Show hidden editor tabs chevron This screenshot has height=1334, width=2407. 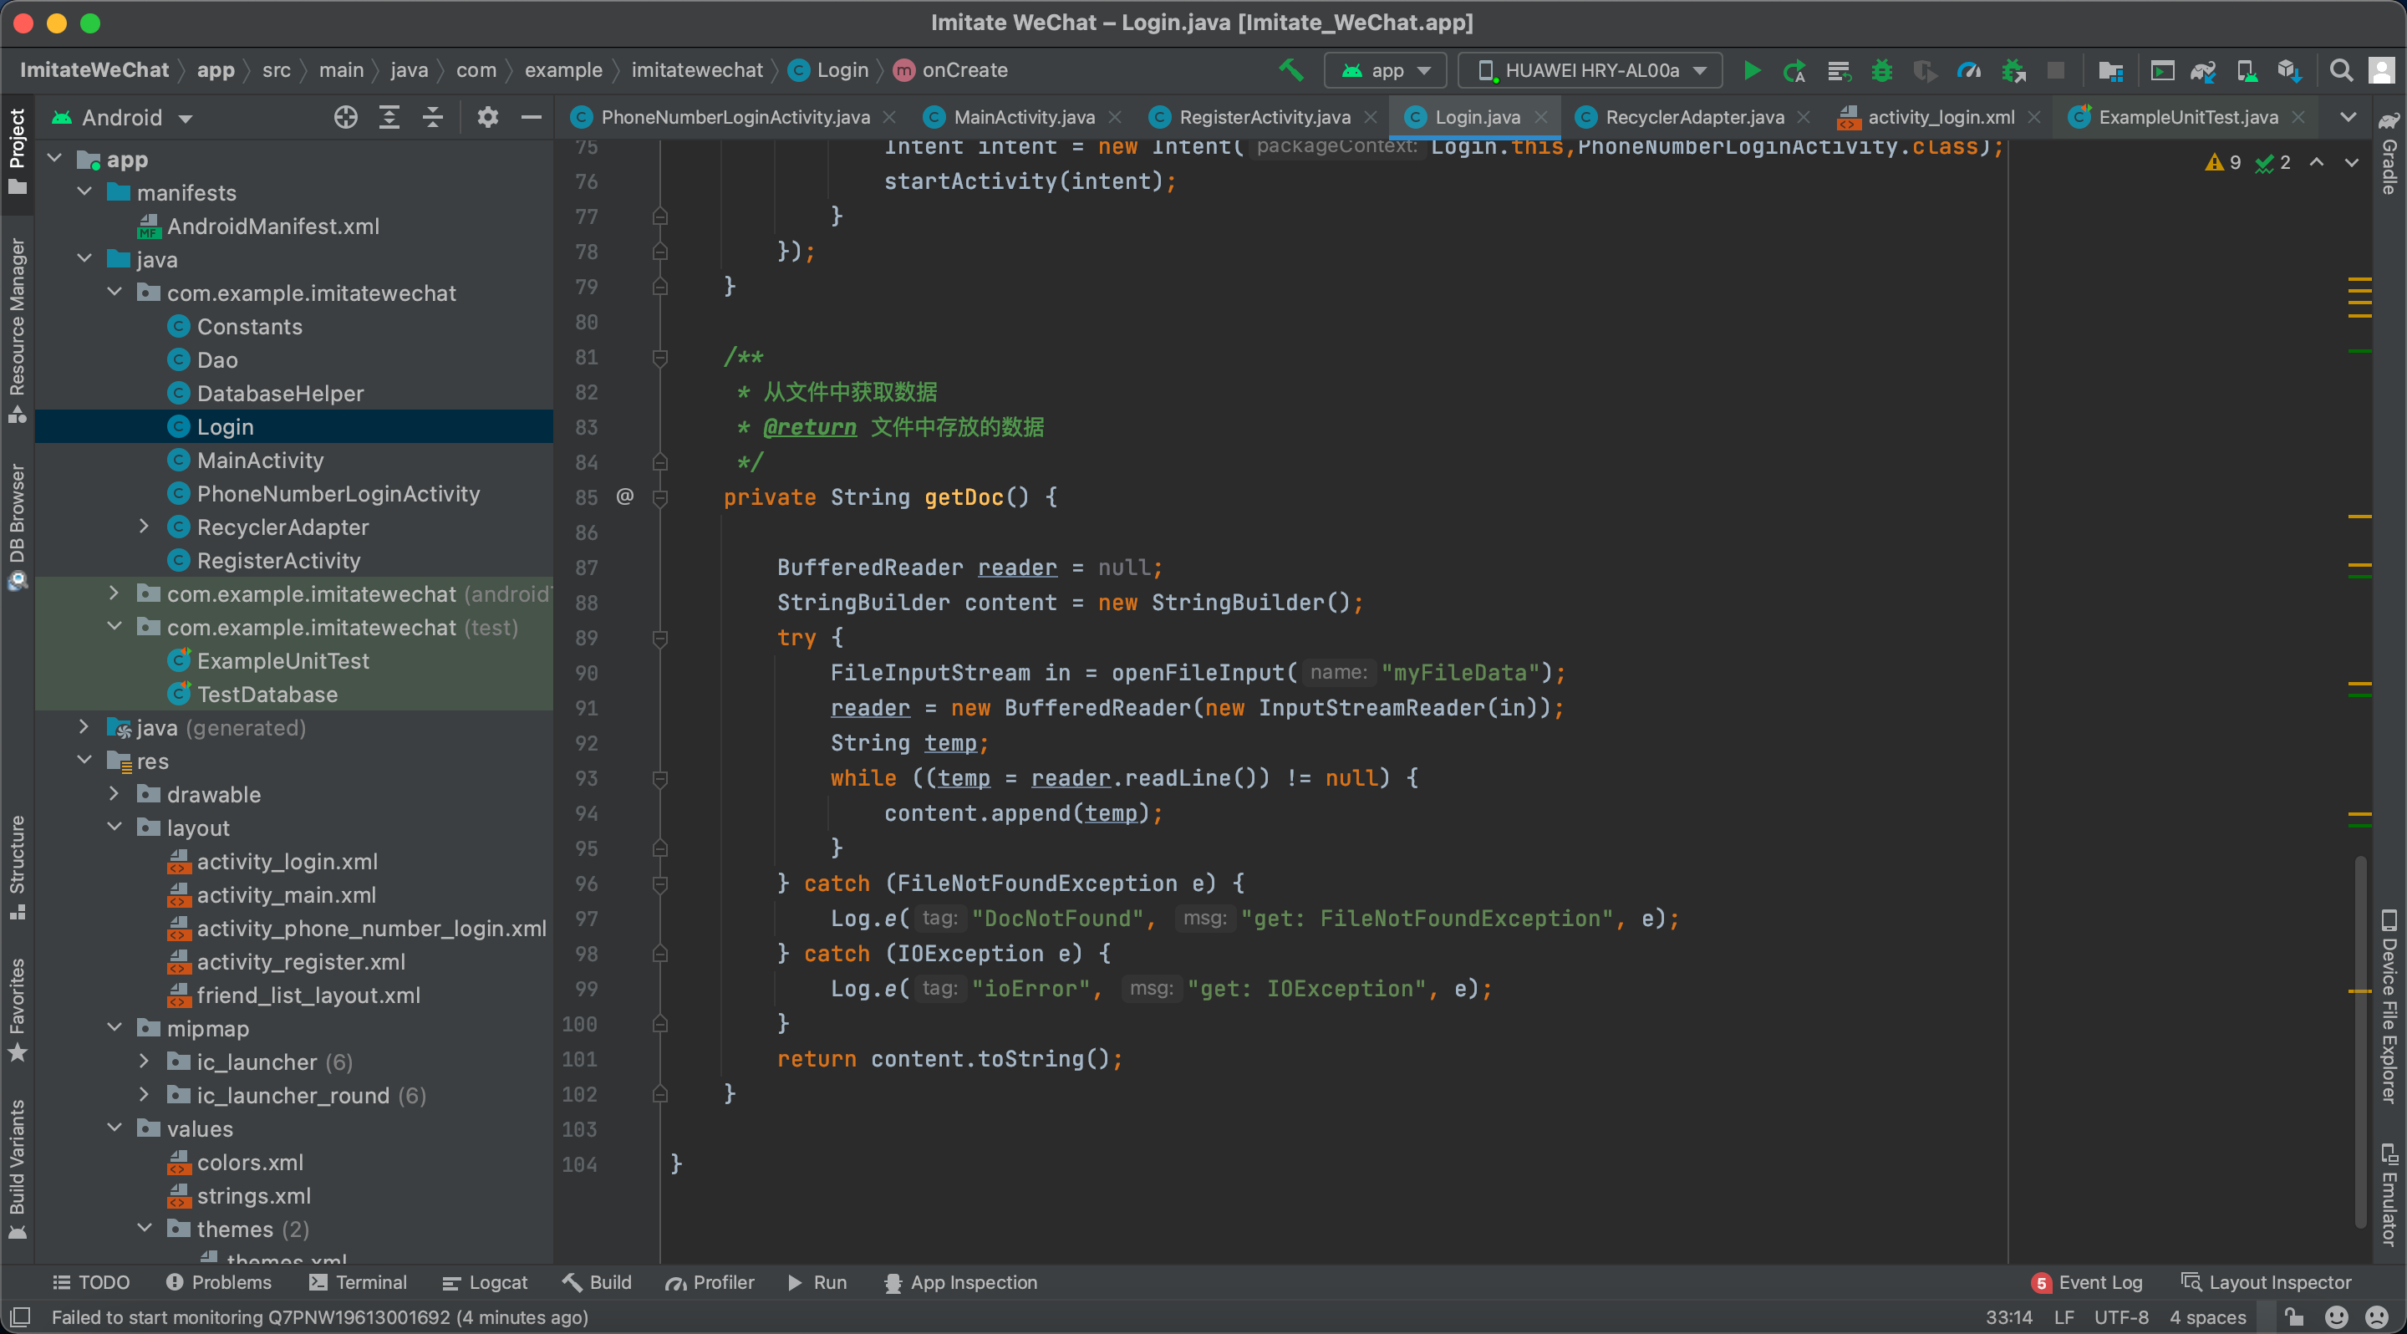(x=2348, y=118)
